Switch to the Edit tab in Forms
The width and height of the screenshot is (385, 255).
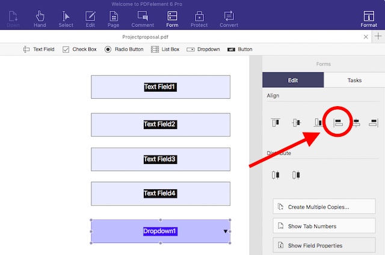click(293, 80)
